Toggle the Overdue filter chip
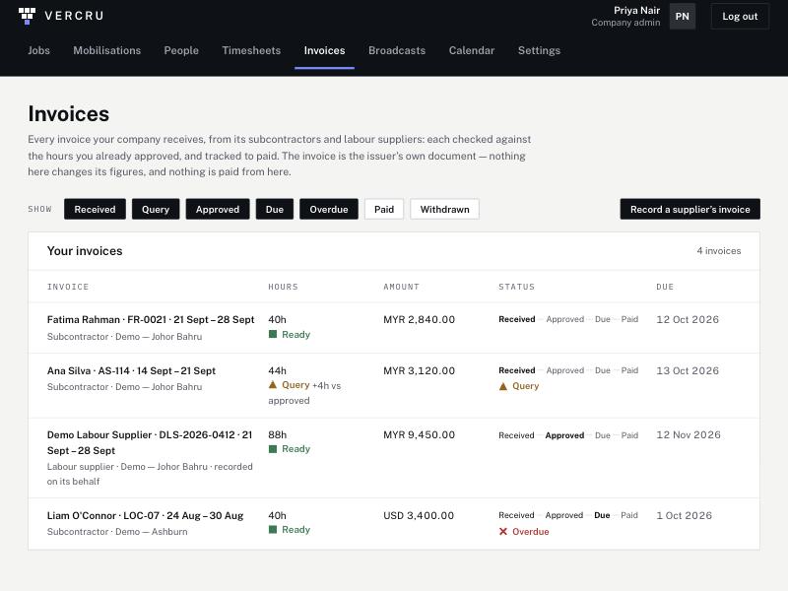 pos(329,209)
